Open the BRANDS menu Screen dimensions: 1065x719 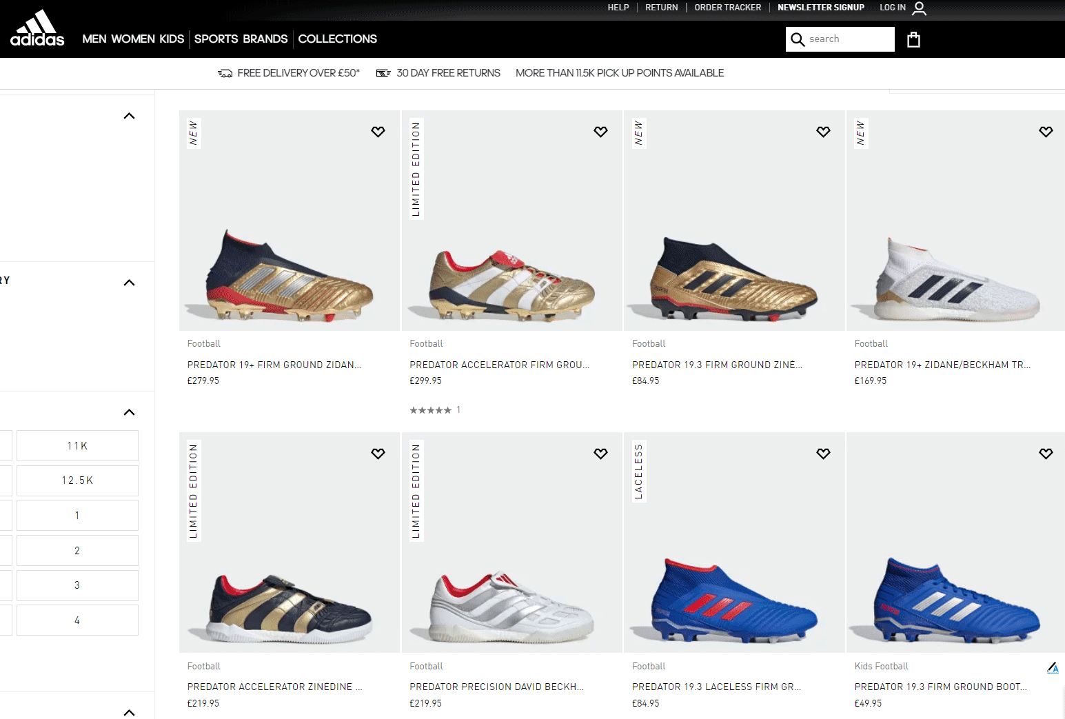265,39
